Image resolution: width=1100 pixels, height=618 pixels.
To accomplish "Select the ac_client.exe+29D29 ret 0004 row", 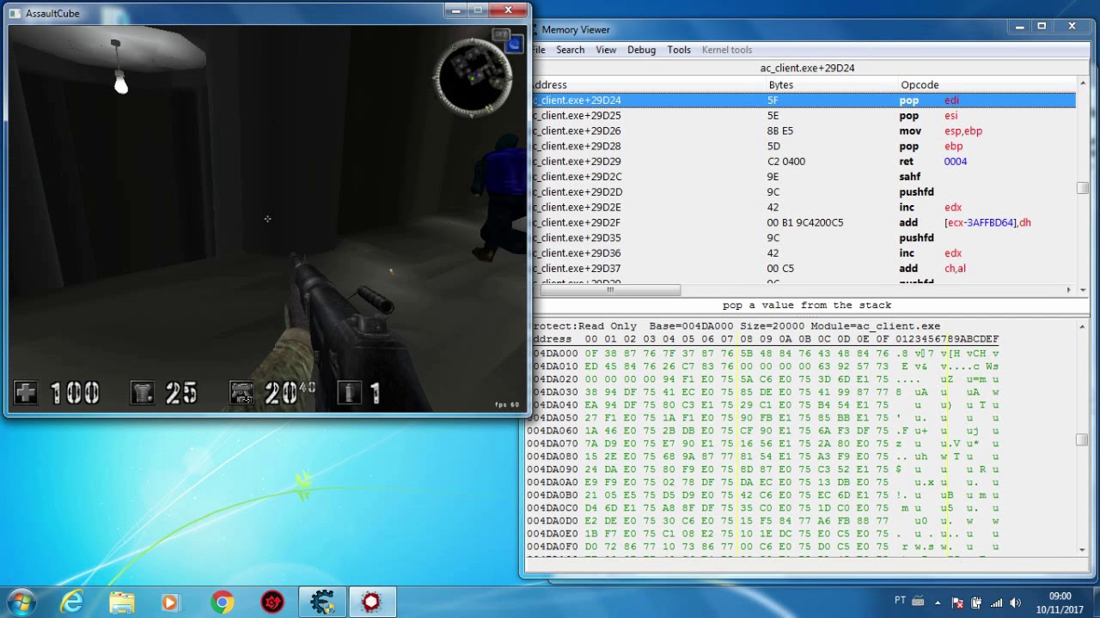I will [x=803, y=161].
